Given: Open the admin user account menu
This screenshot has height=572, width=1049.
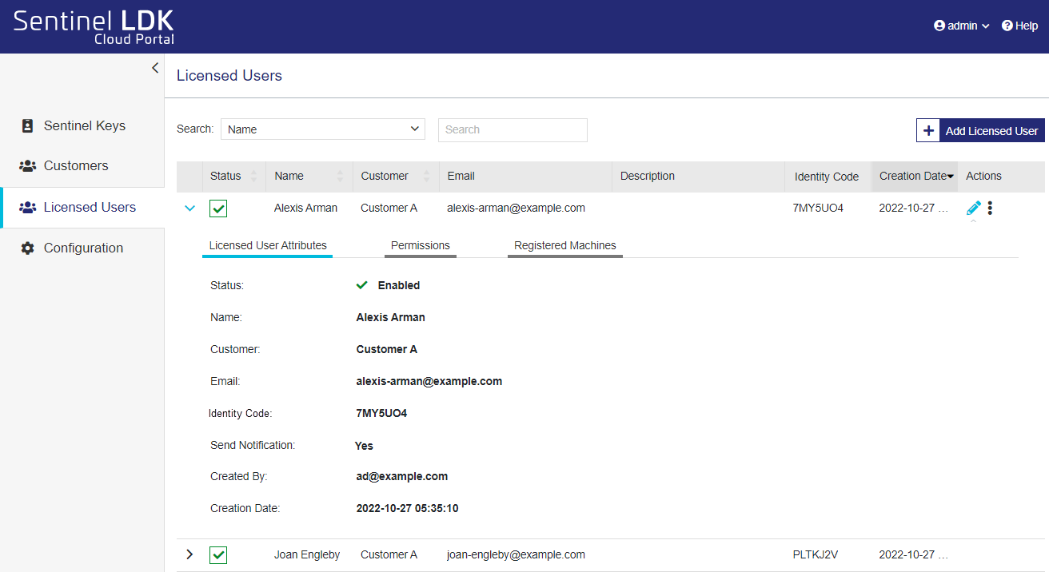Looking at the screenshot, I should click(962, 26).
